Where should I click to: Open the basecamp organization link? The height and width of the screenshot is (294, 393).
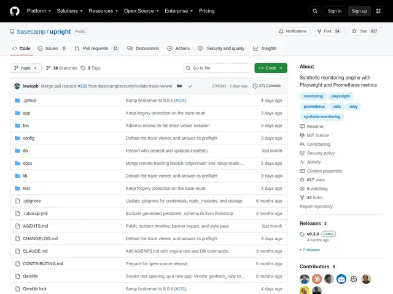pos(31,31)
